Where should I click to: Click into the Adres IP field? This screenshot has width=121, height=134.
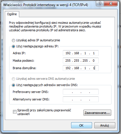point(81,53)
